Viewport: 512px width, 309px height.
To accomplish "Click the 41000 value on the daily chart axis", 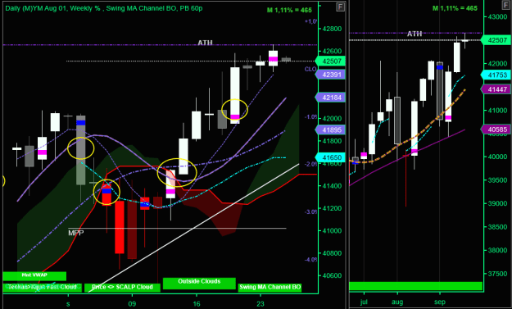I will pos(332,231).
